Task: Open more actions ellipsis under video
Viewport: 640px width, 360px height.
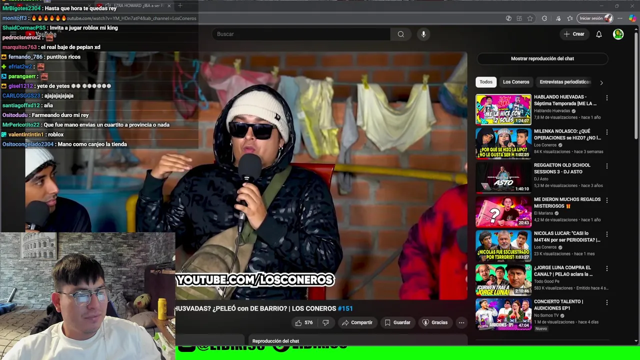Action: pyautogui.click(x=461, y=322)
